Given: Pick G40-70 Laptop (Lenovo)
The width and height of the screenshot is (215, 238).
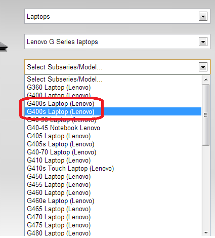Looking at the screenshot, I should 113,152.
